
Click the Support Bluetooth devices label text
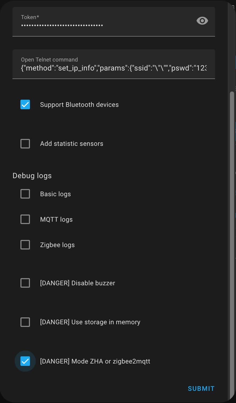click(x=79, y=104)
